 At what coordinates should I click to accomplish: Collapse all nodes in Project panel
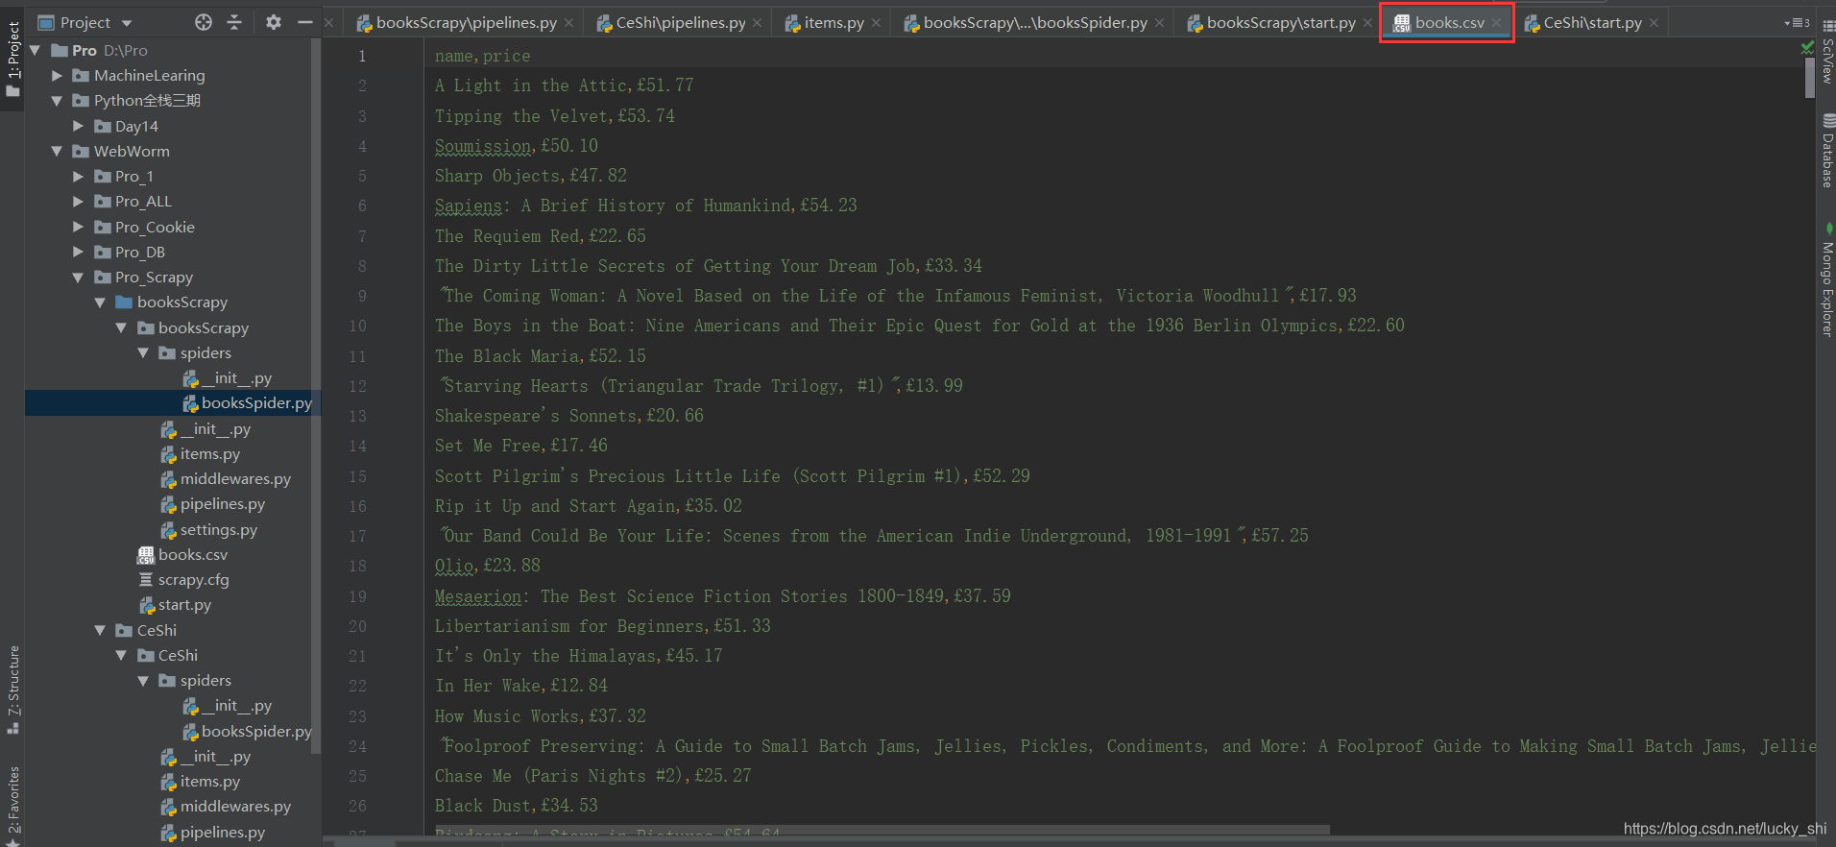234,22
